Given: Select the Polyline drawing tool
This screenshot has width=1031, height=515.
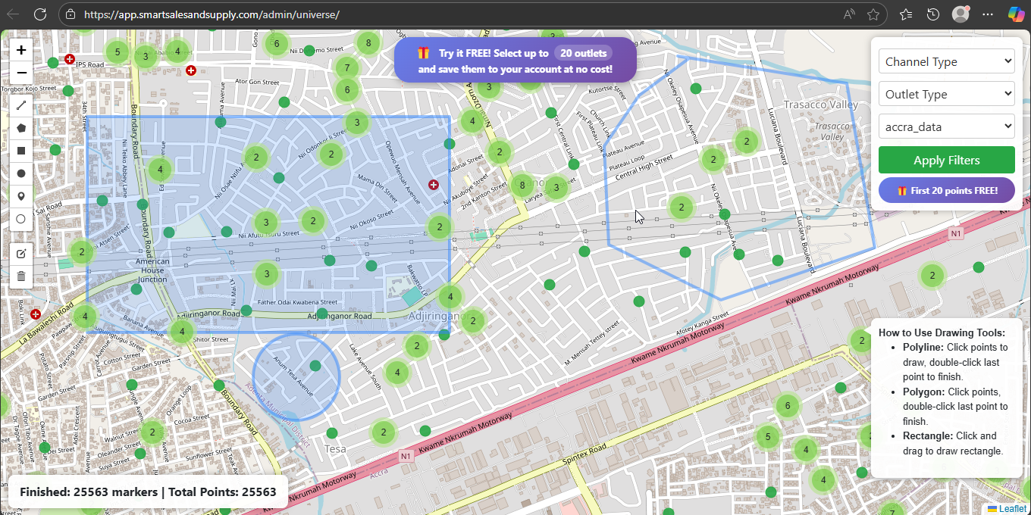Looking at the screenshot, I should point(20,105).
